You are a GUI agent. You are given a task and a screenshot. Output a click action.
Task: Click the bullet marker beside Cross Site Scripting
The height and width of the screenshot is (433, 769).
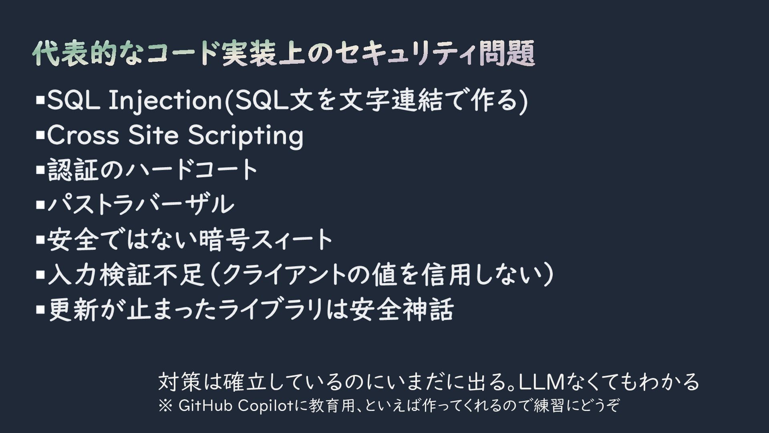click(x=40, y=135)
